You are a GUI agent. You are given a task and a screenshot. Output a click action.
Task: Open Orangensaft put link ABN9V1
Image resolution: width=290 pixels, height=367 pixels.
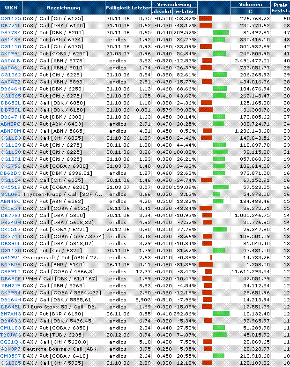[x=11, y=257]
